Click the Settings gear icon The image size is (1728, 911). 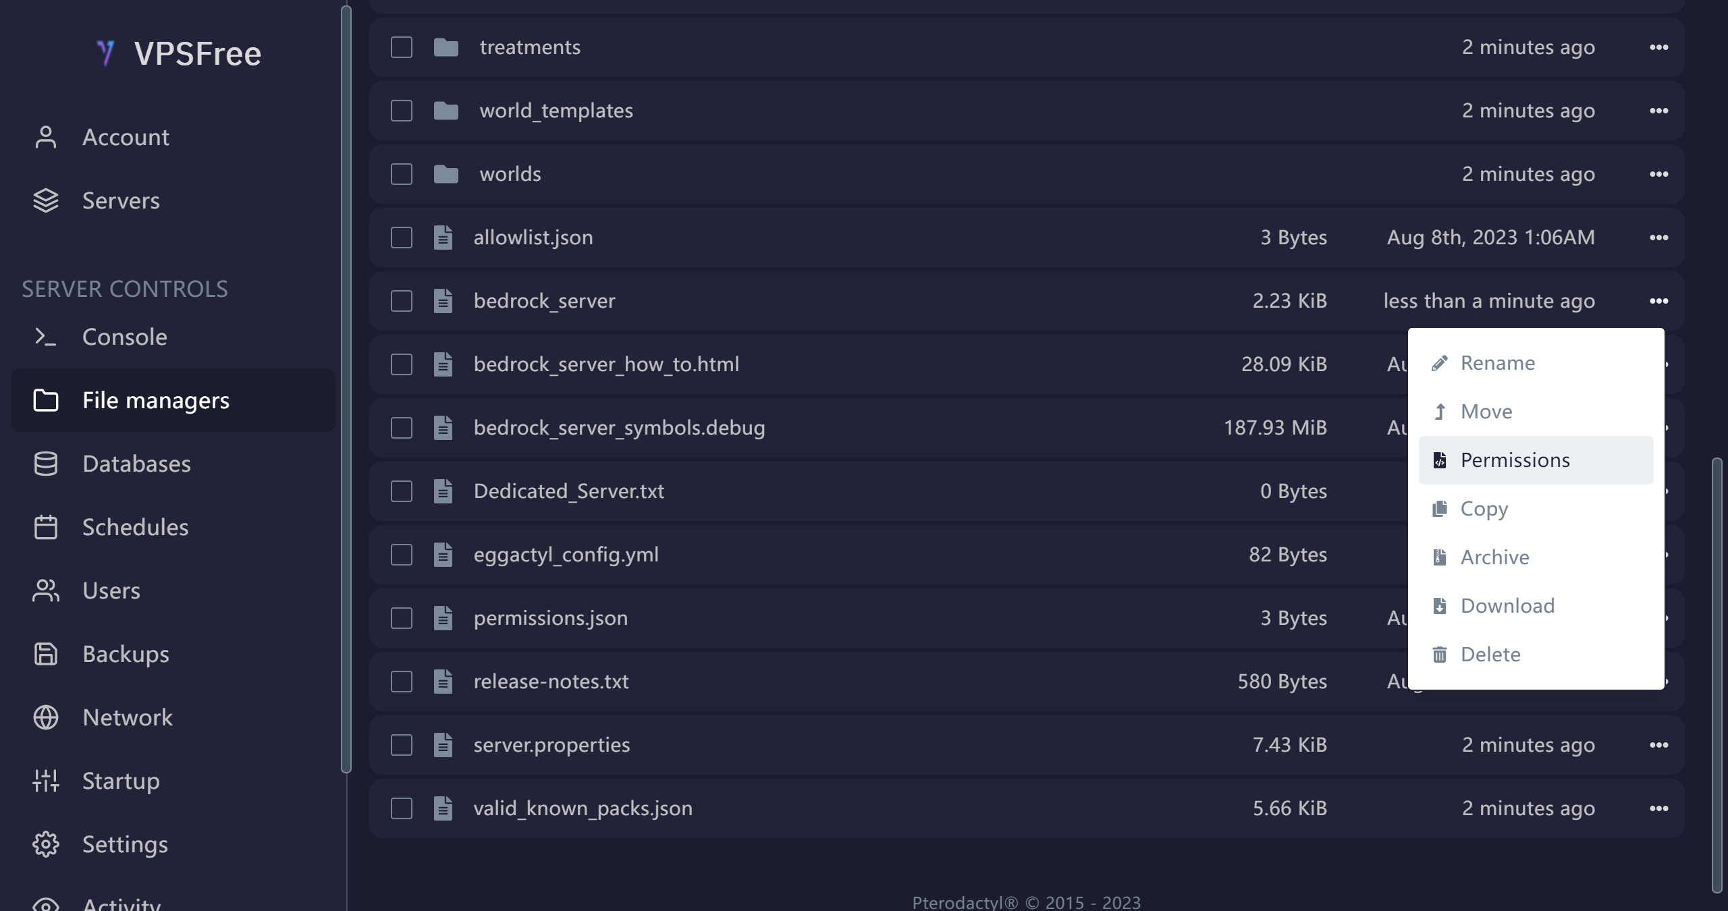[x=45, y=844]
